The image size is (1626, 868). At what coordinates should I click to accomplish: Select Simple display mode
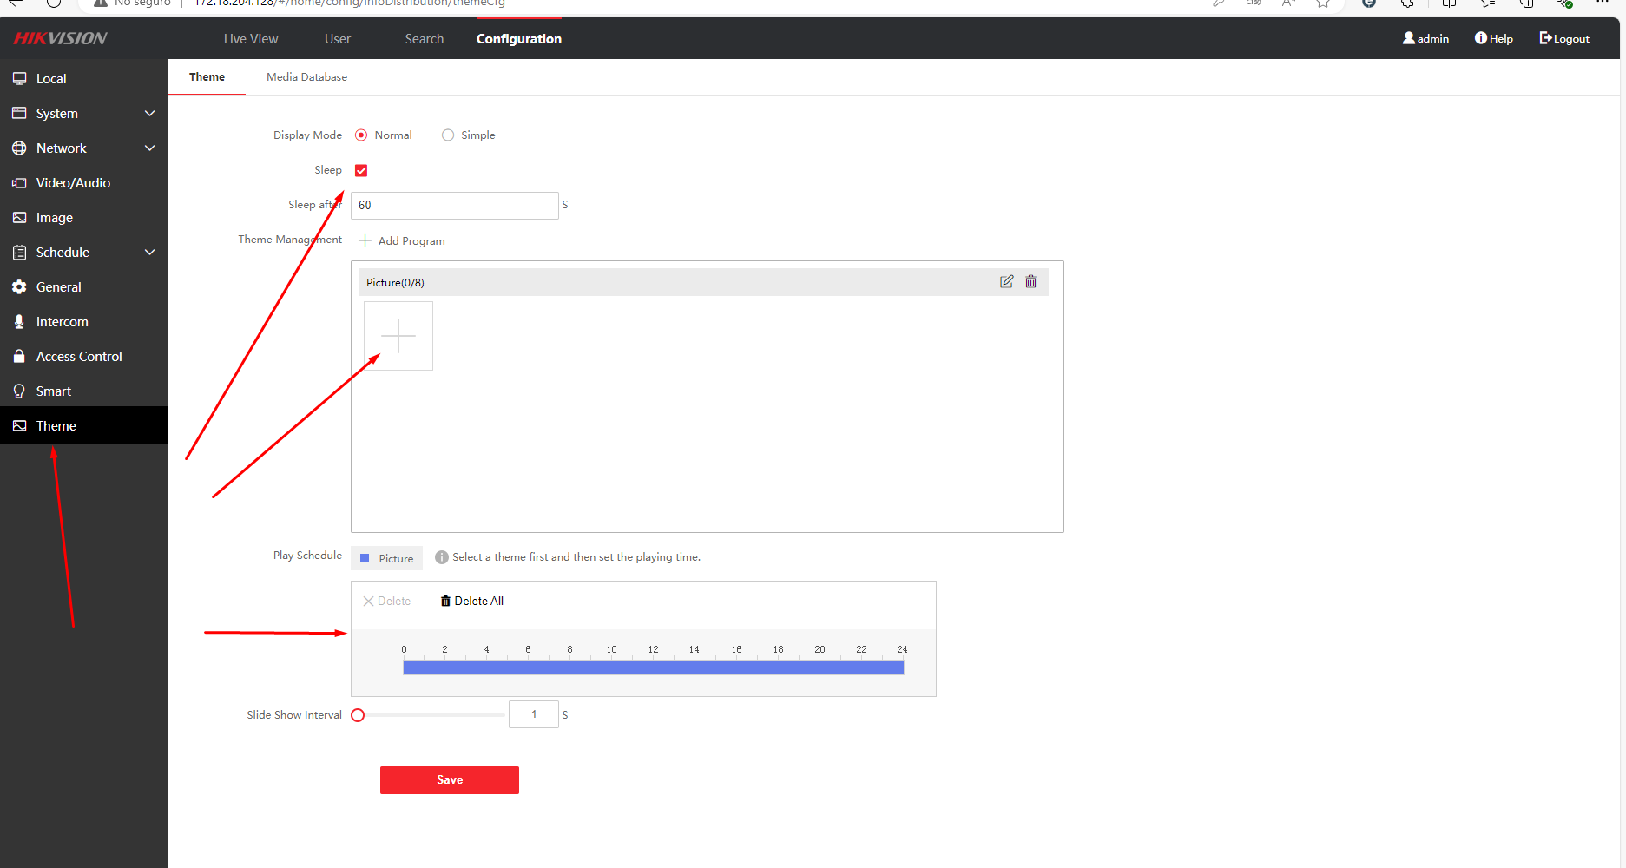(x=448, y=135)
